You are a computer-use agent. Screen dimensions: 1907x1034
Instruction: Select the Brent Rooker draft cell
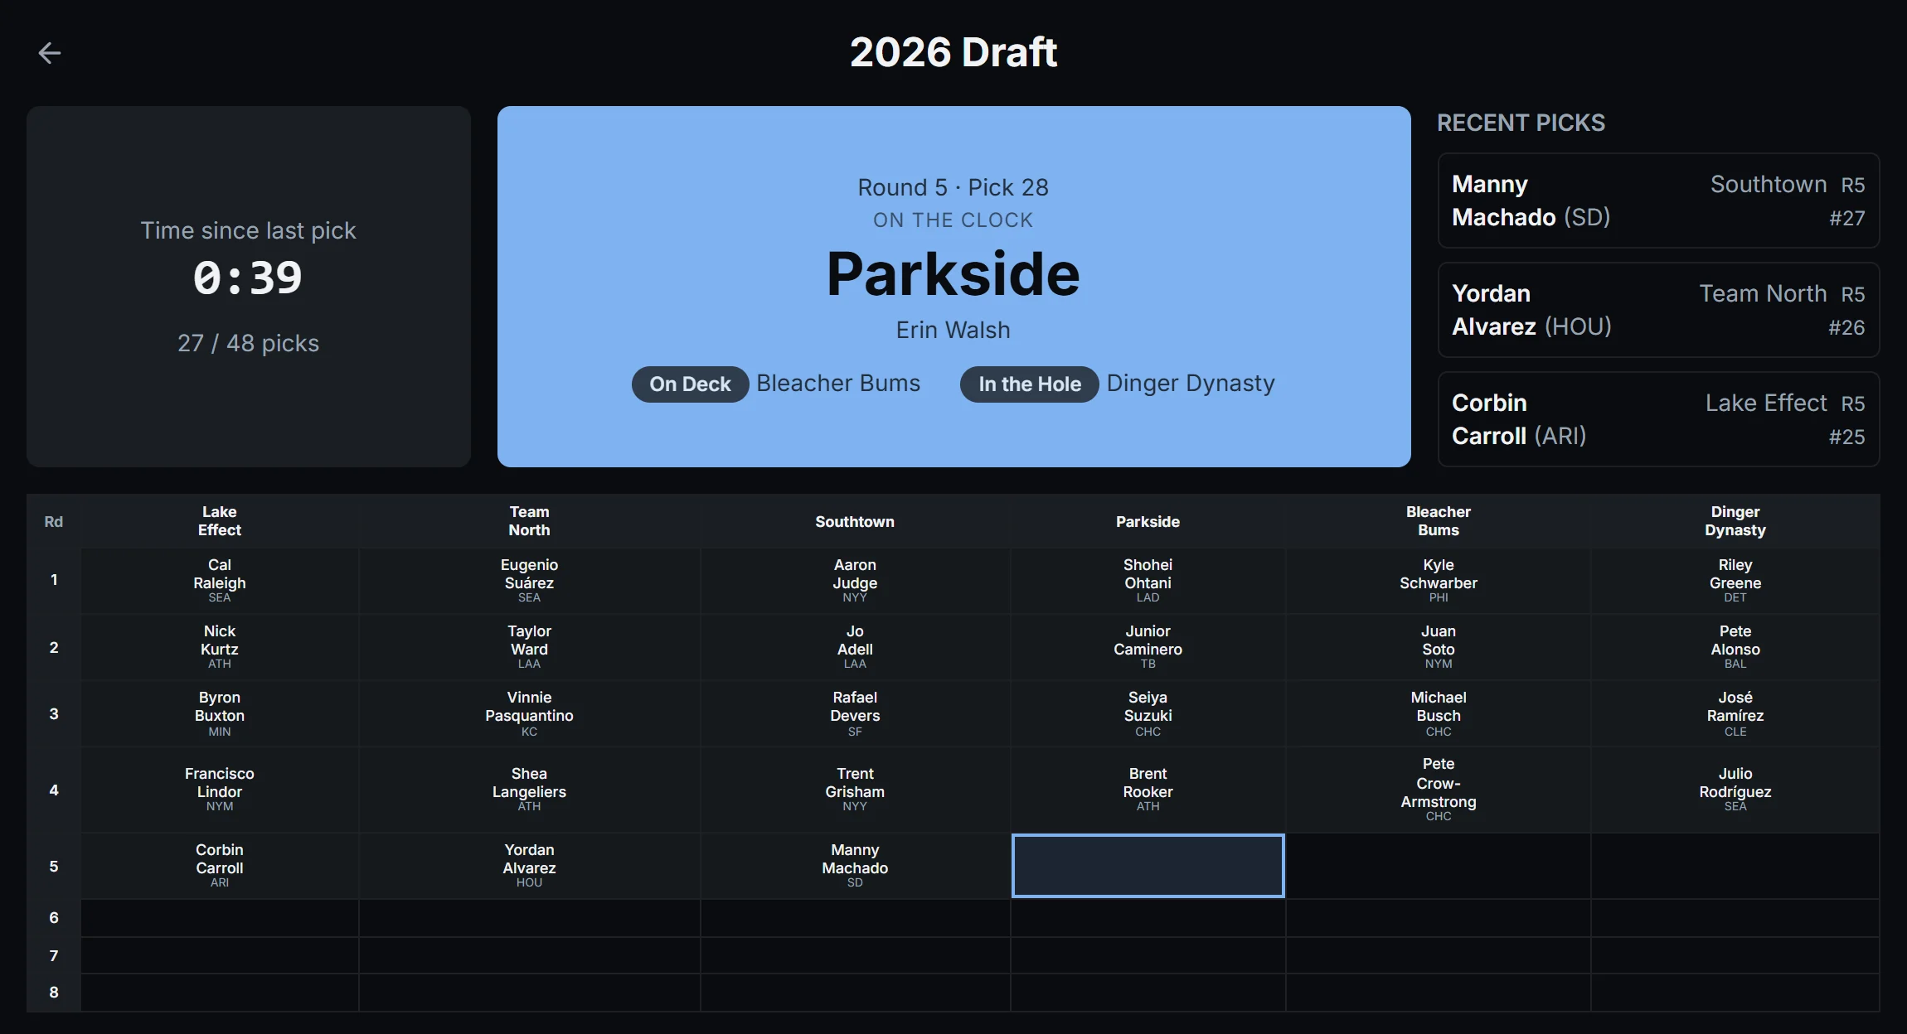coord(1148,790)
